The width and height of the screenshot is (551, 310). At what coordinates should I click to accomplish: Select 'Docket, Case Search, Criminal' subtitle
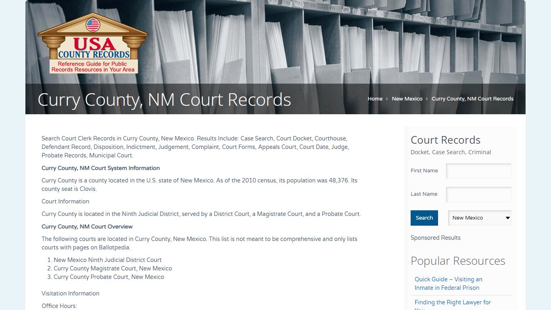[451, 152]
